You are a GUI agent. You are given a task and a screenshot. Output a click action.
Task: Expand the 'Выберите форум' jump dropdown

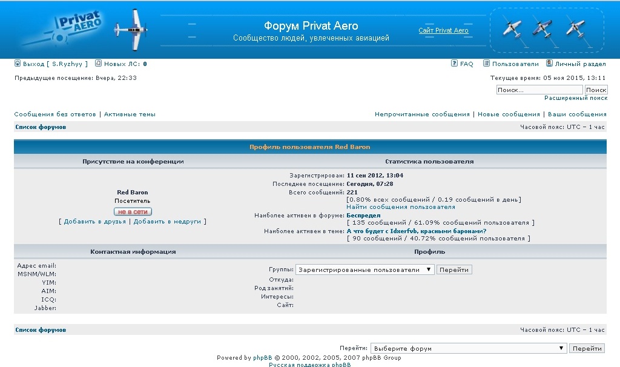coord(468,348)
